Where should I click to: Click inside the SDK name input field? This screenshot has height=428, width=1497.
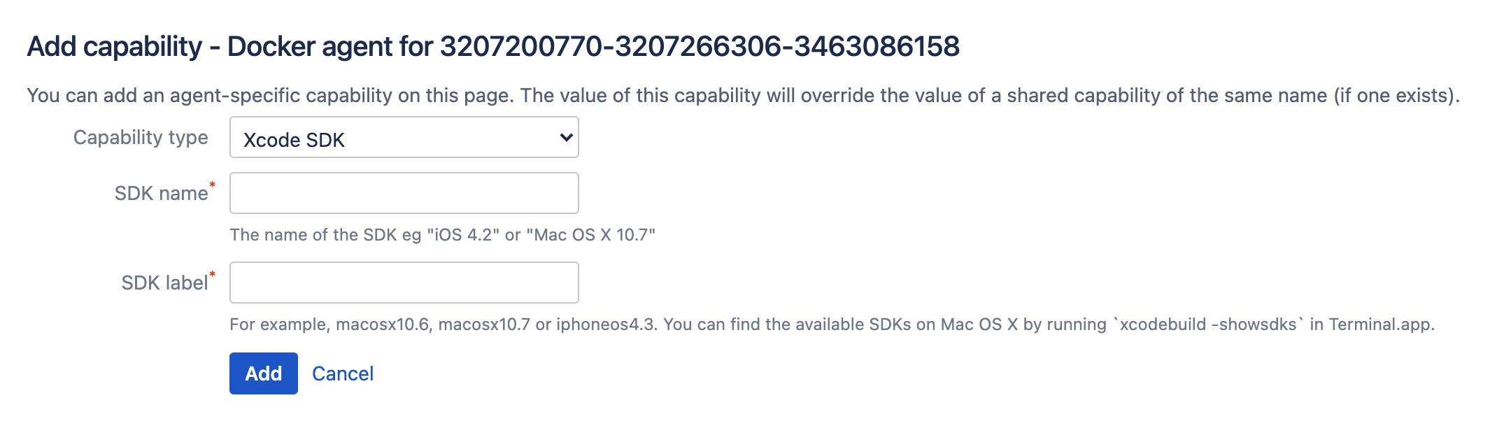point(403,192)
